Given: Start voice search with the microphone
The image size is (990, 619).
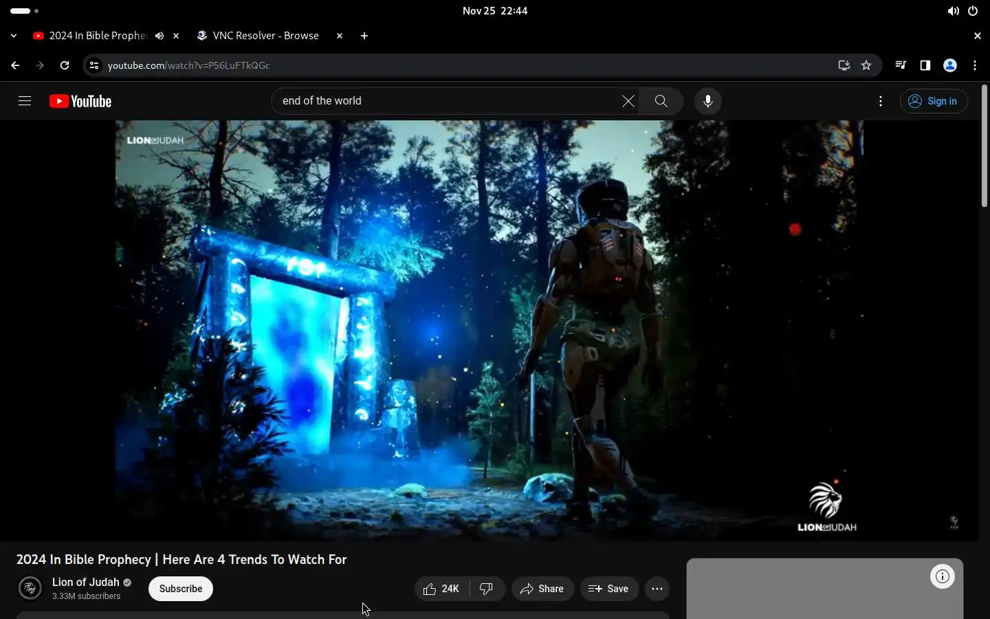Looking at the screenshot, I should click(x=708, y=101).
